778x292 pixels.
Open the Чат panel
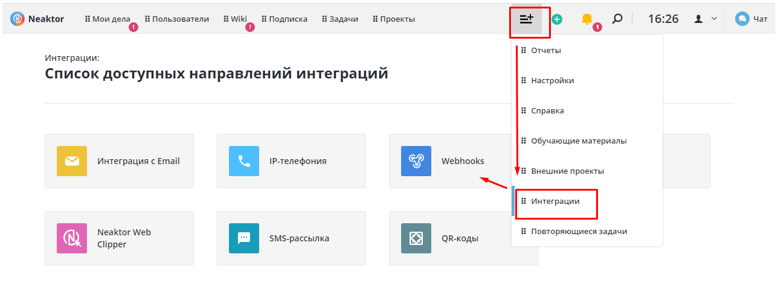752,19
